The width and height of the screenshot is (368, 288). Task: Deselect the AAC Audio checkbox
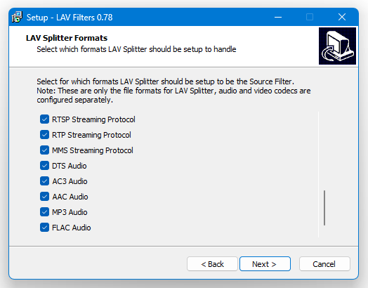click(x=44, y=197)
